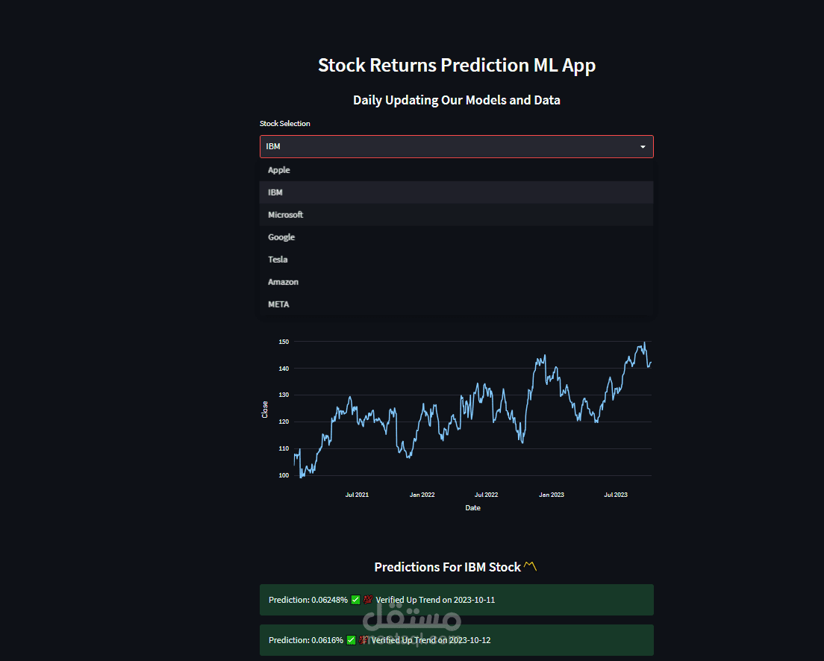
Task: Click the "Prediction: 0.06248%" text
Action: tap(308, 600)
